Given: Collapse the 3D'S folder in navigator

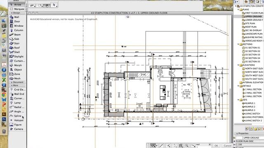Looking at the screenshot, I should click(238, 99).
